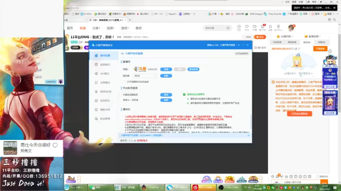Open the Douyu start-streaming camera icon
Screen dimensions: 341x191
(x=254, y=28)
